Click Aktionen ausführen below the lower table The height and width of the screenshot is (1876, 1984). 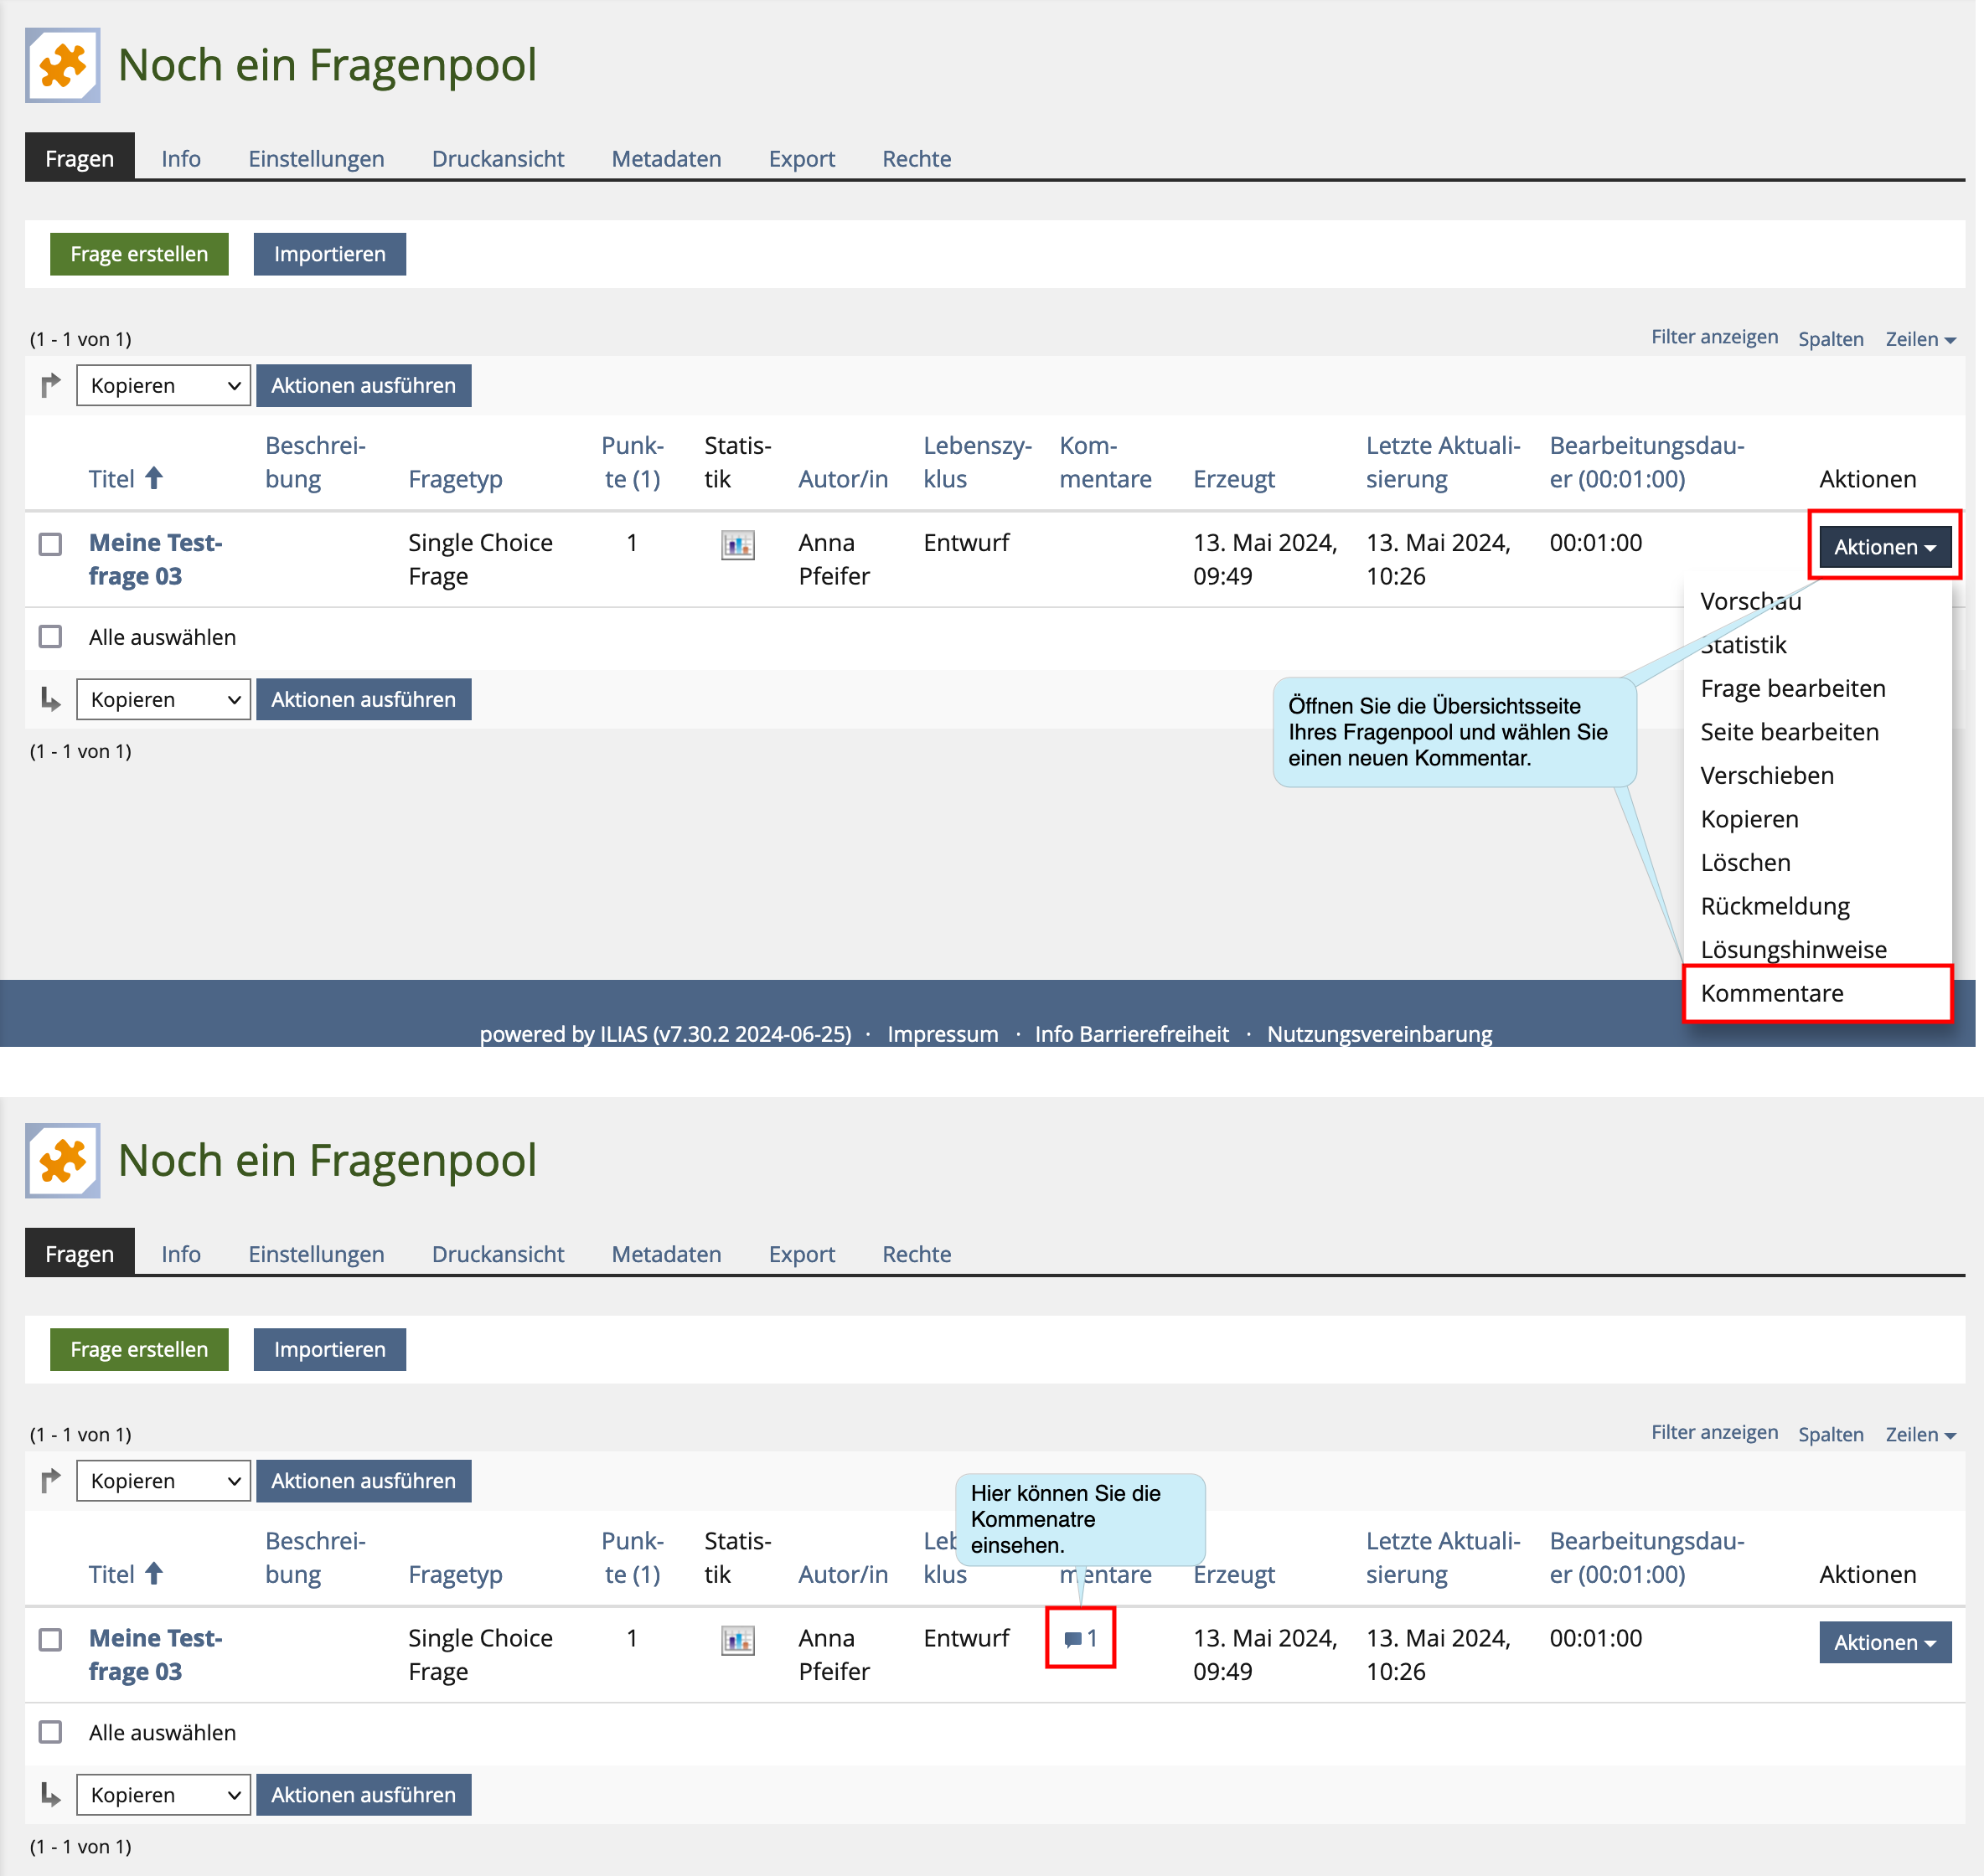tap(363, 1794)
